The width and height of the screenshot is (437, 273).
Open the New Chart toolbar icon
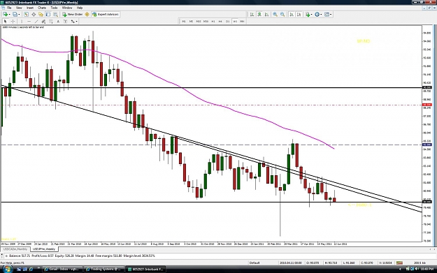(x=5, y=14)
